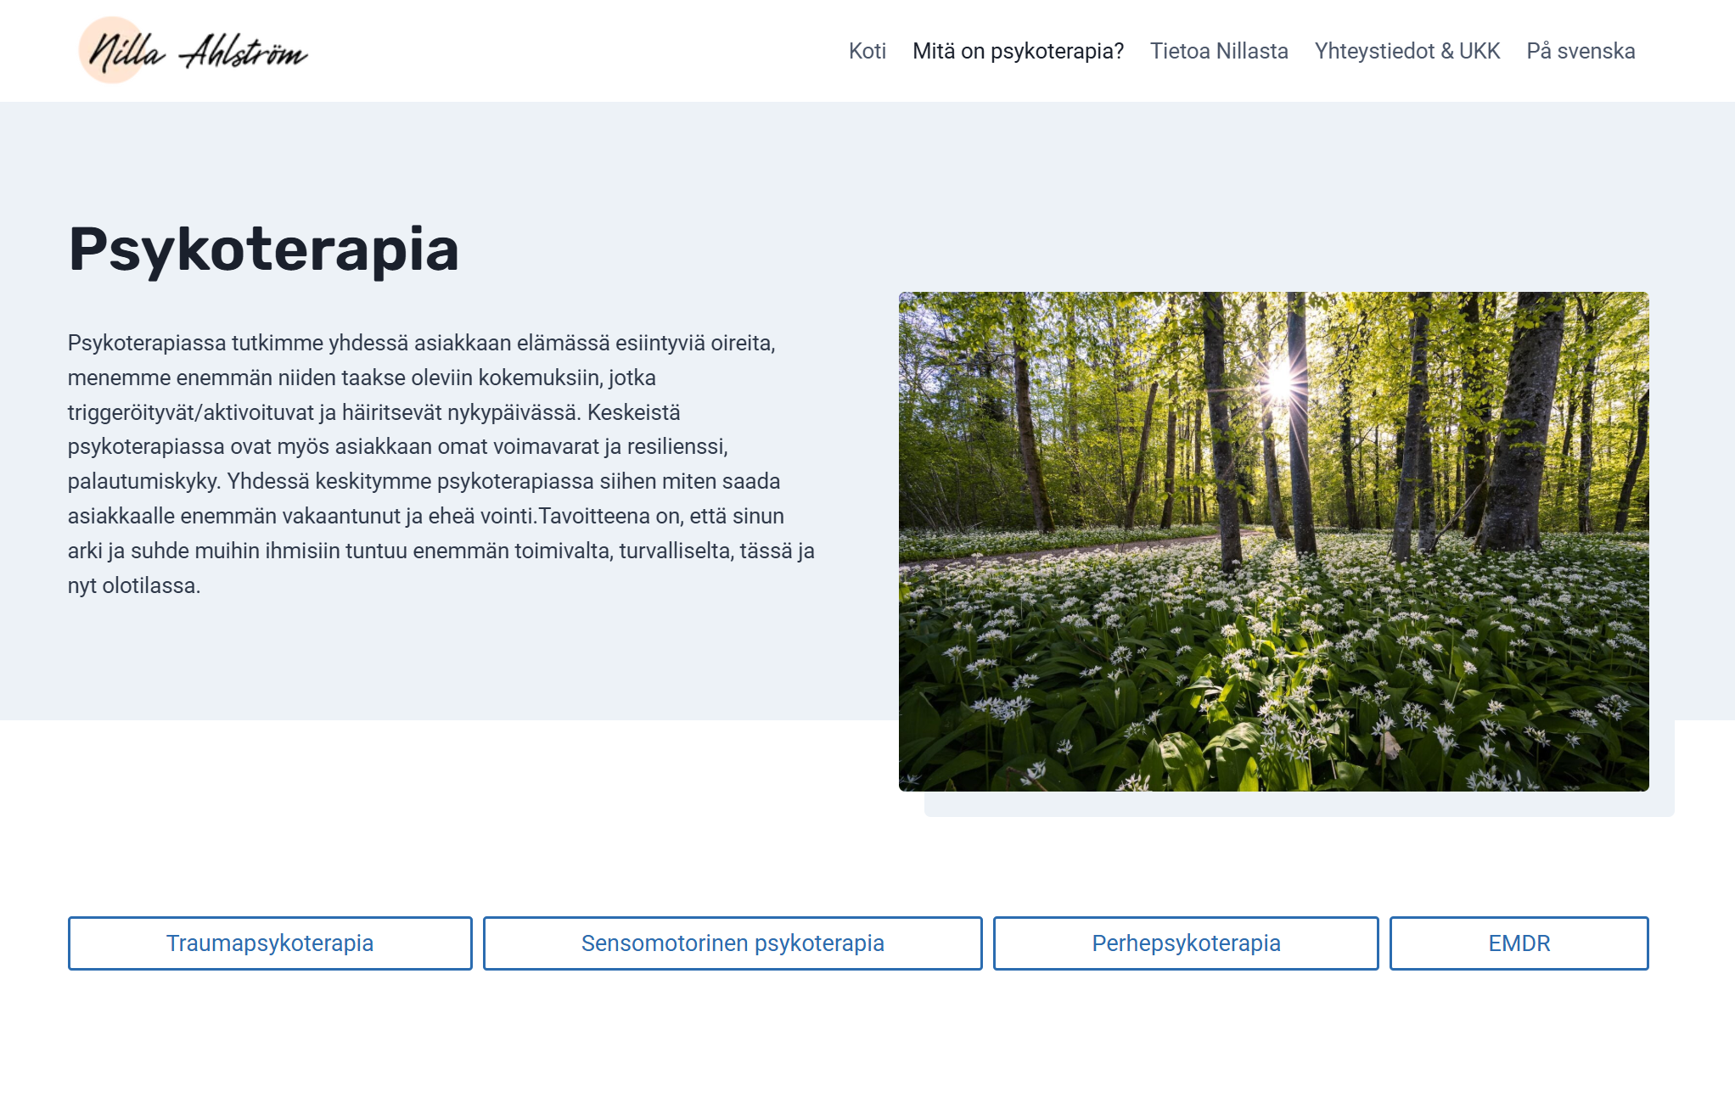Click the Nilla Ahlström signature logo

[x=194, y=51]
